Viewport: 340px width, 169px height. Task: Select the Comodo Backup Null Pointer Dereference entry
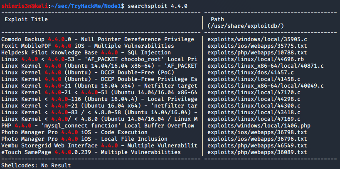coord(98,39)
